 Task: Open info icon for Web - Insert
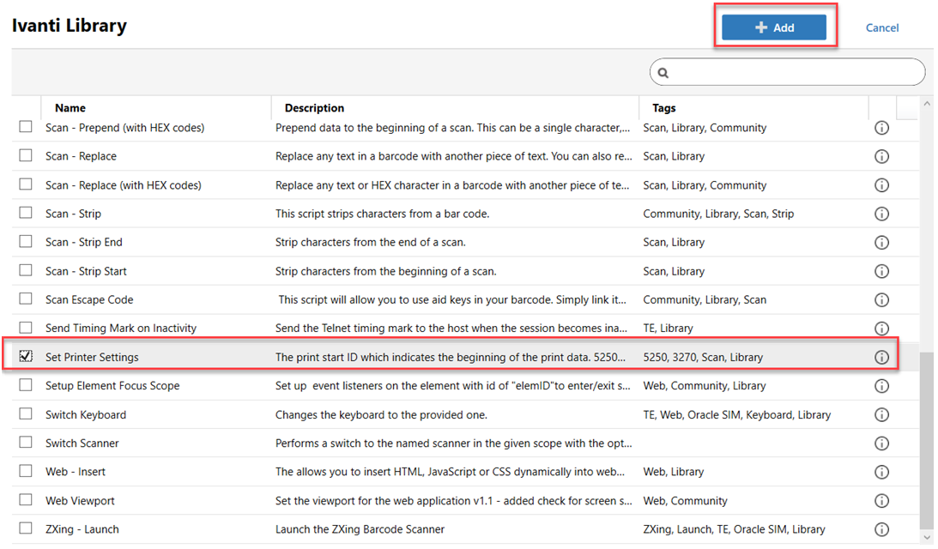click(881, 473)
